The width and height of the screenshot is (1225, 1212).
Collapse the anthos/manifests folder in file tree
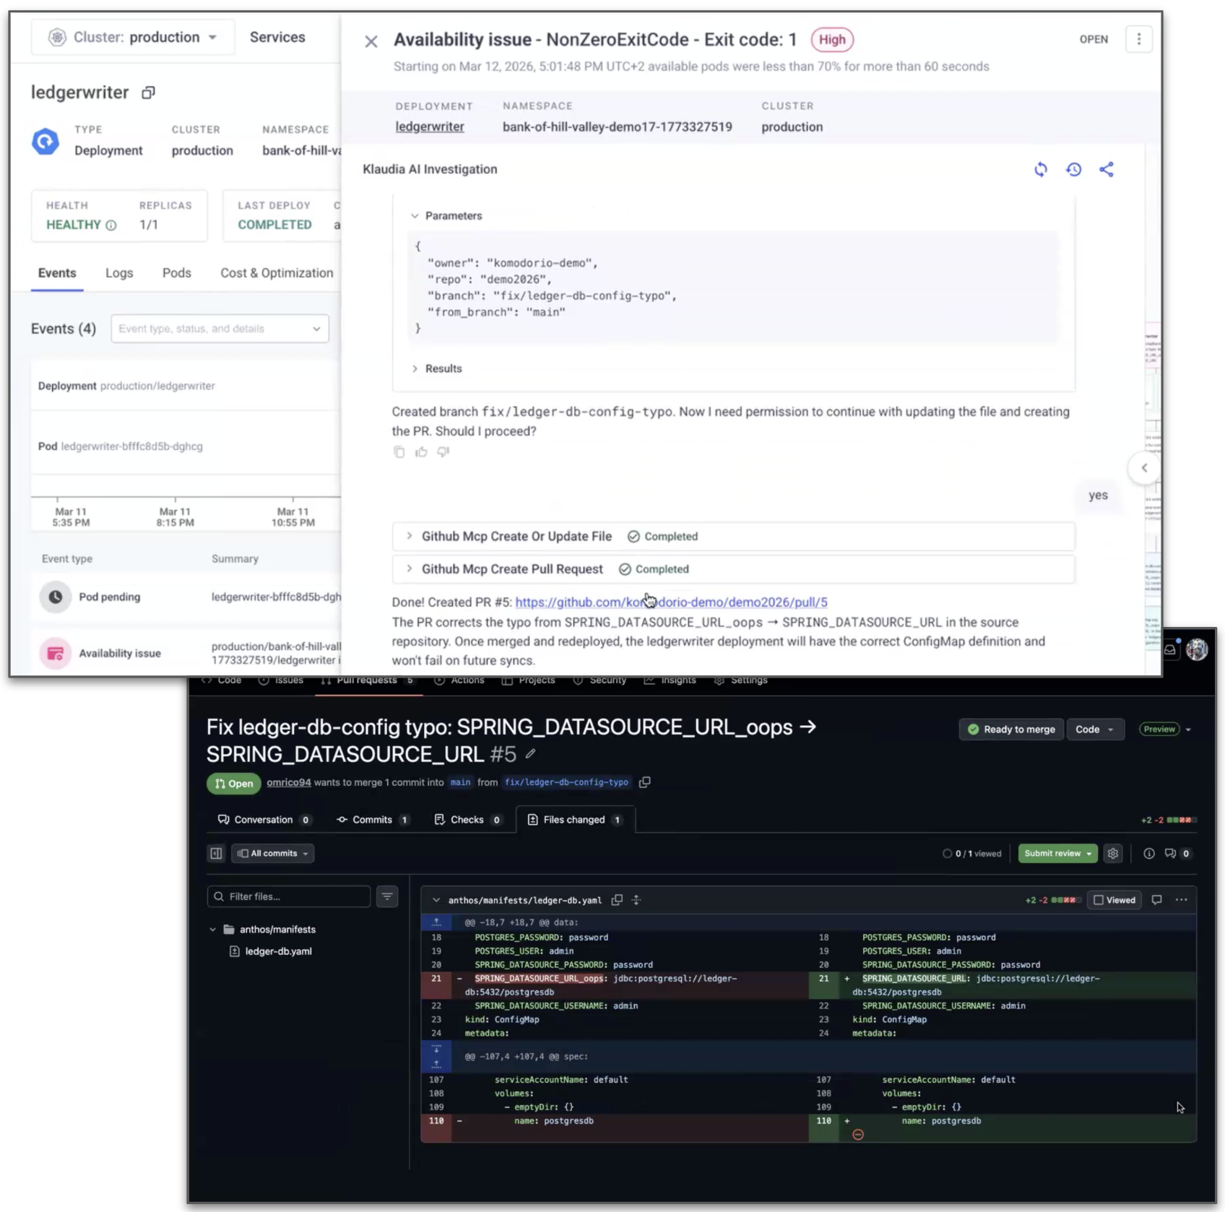click(213, 930)
